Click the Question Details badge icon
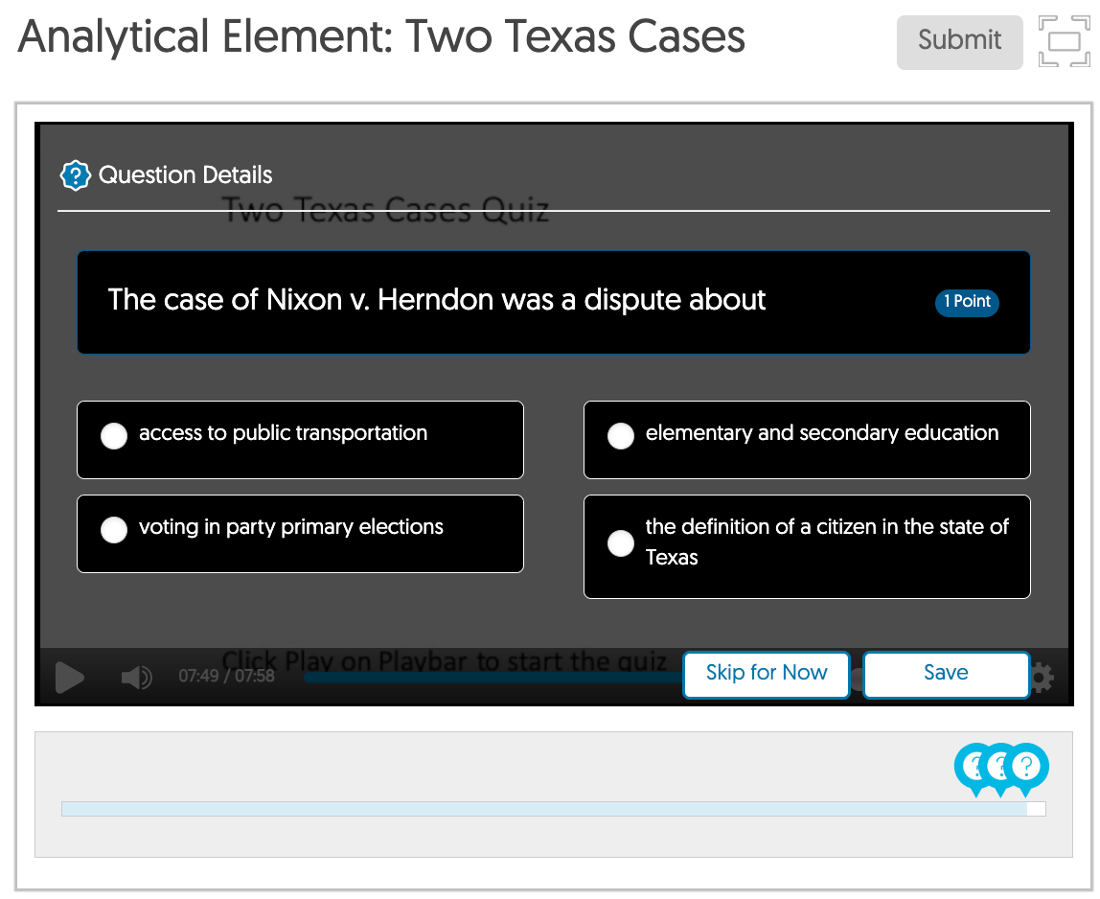Image resolution: width=1100 pixels, height=899 pixels. 75,175
